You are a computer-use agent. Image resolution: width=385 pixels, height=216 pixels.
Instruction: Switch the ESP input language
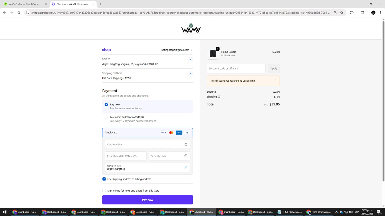point(357,212)
